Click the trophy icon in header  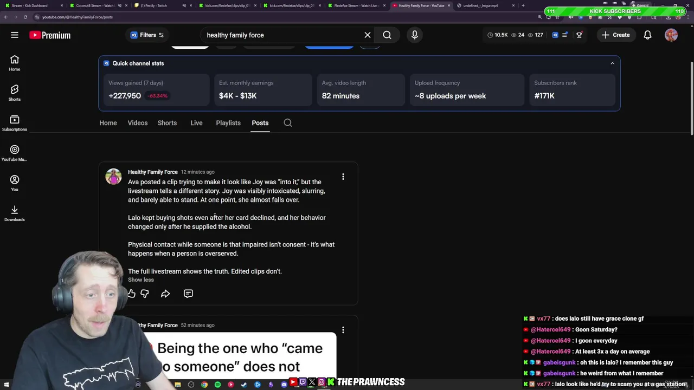pos(579,35)
